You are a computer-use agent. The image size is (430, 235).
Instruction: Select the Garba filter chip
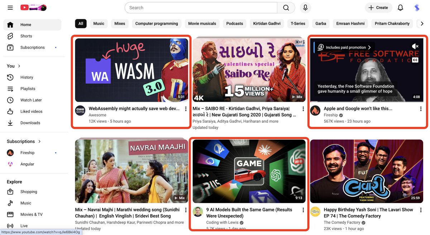tap(321, 24)
